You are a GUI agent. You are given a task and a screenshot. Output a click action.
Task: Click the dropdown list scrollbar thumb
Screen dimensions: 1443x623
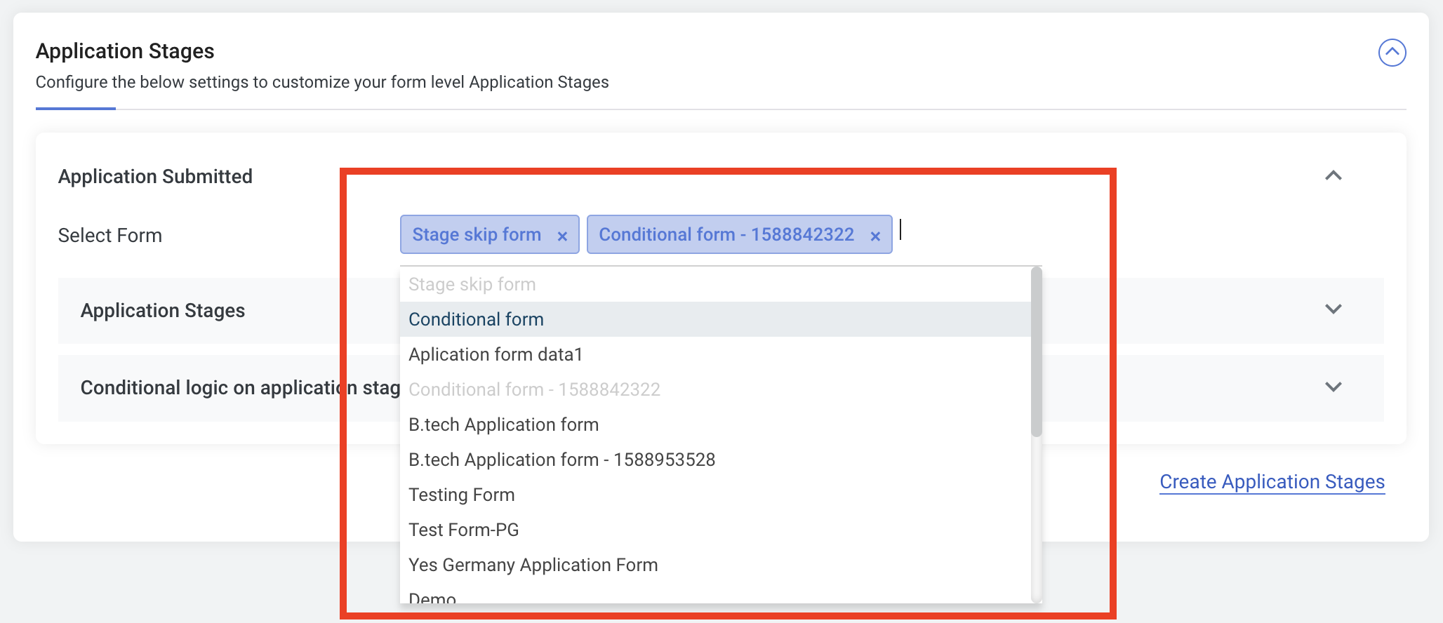1037,352
